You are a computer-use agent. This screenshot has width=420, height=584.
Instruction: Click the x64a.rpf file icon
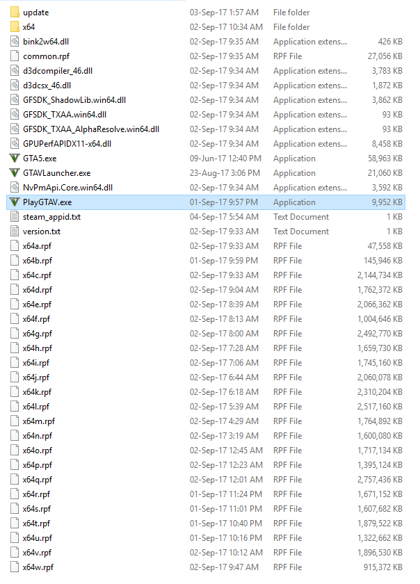point(15,246)
